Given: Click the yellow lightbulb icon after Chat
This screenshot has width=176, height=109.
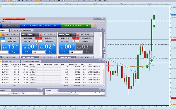Looking at the screenshot, I should tap(95, 25).
